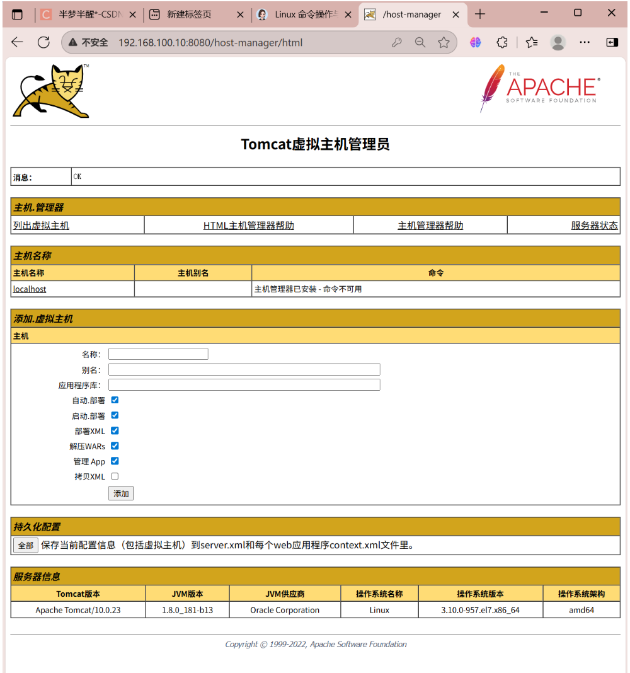Open the Copilot brain icon
Image resolution: width=630 pixels, height=673 pixels.
coord(476,42)
